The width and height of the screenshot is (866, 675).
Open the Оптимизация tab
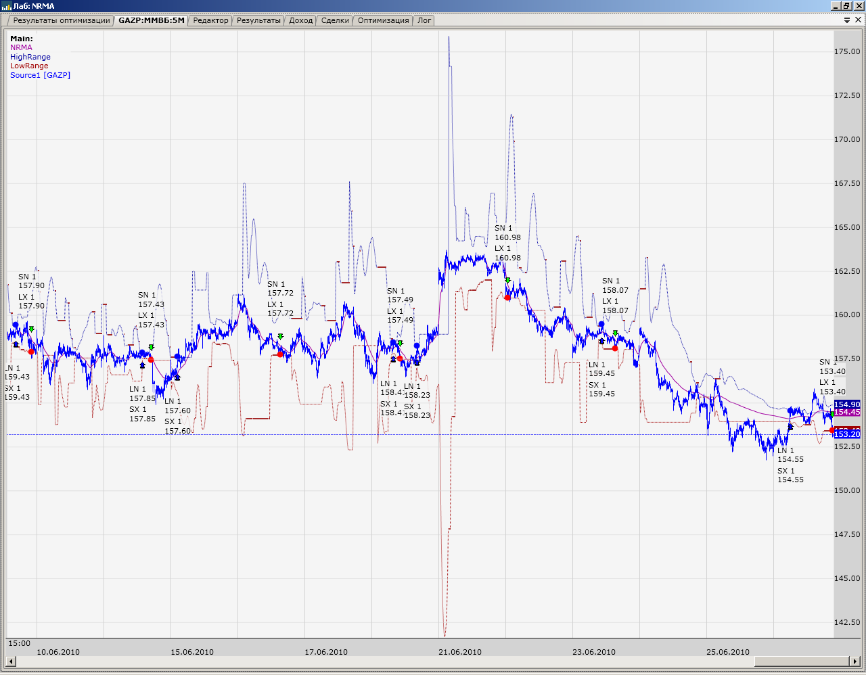[x=383, y=20]
